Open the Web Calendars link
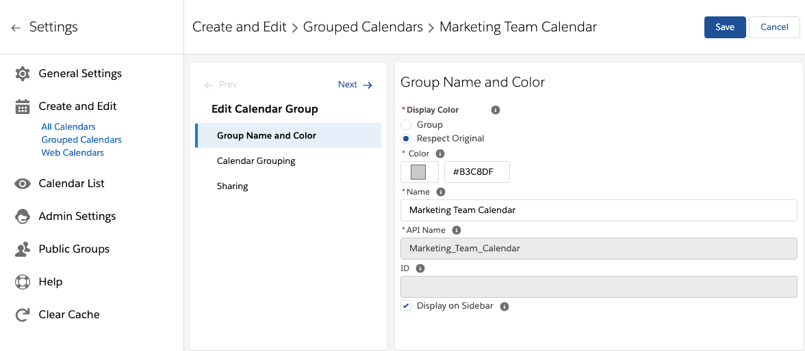 (x=73, y=153)
